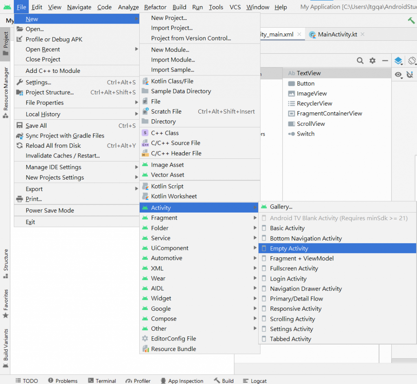Image resolution: width=417 pixels, height=384 pixels.
Task: Expand the Wear submenu
Action: [x=200, y=279]
